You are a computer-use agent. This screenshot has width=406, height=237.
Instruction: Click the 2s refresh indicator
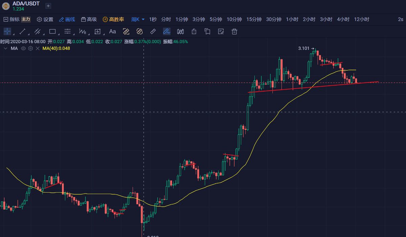coord(401,19)
